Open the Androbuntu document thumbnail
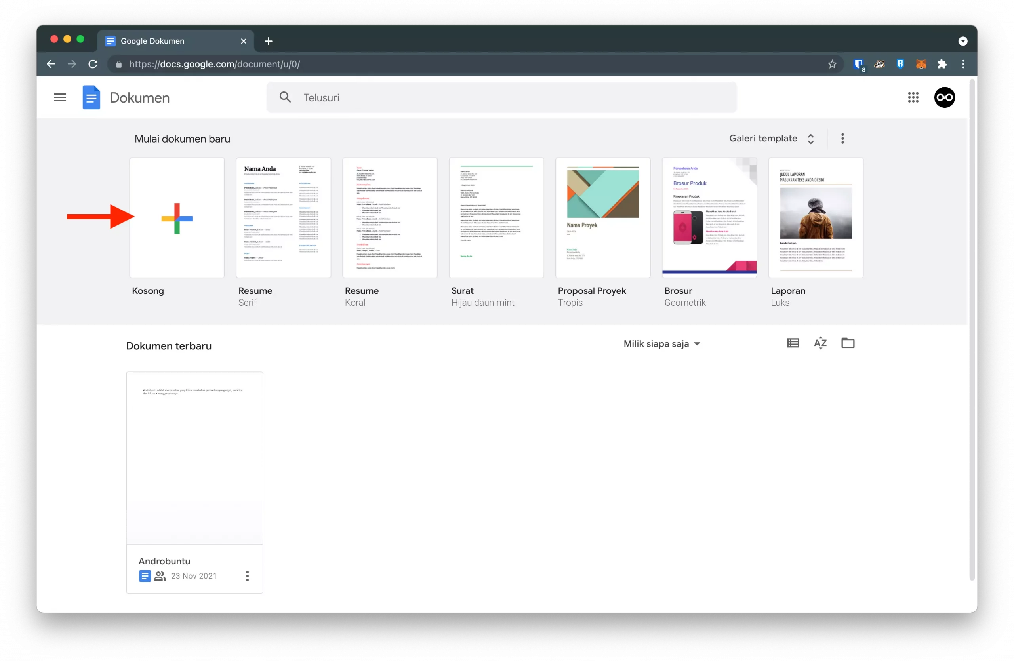Screen dimensions: 1014x661 (x=194, y=458)
